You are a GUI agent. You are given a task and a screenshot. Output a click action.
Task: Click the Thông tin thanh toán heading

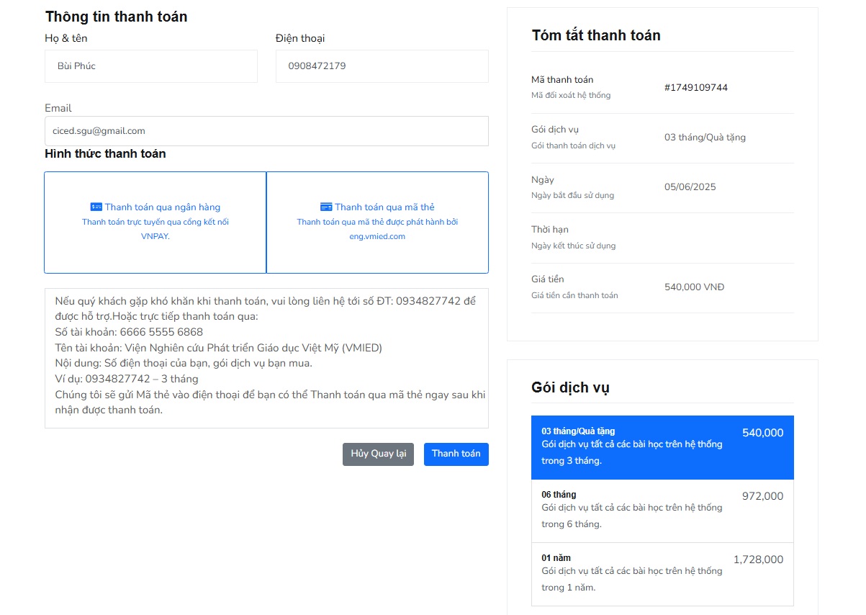coord(116,17)
